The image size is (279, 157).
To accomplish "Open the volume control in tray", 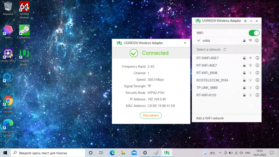I will pyautogui.click(x=241, y=153).
